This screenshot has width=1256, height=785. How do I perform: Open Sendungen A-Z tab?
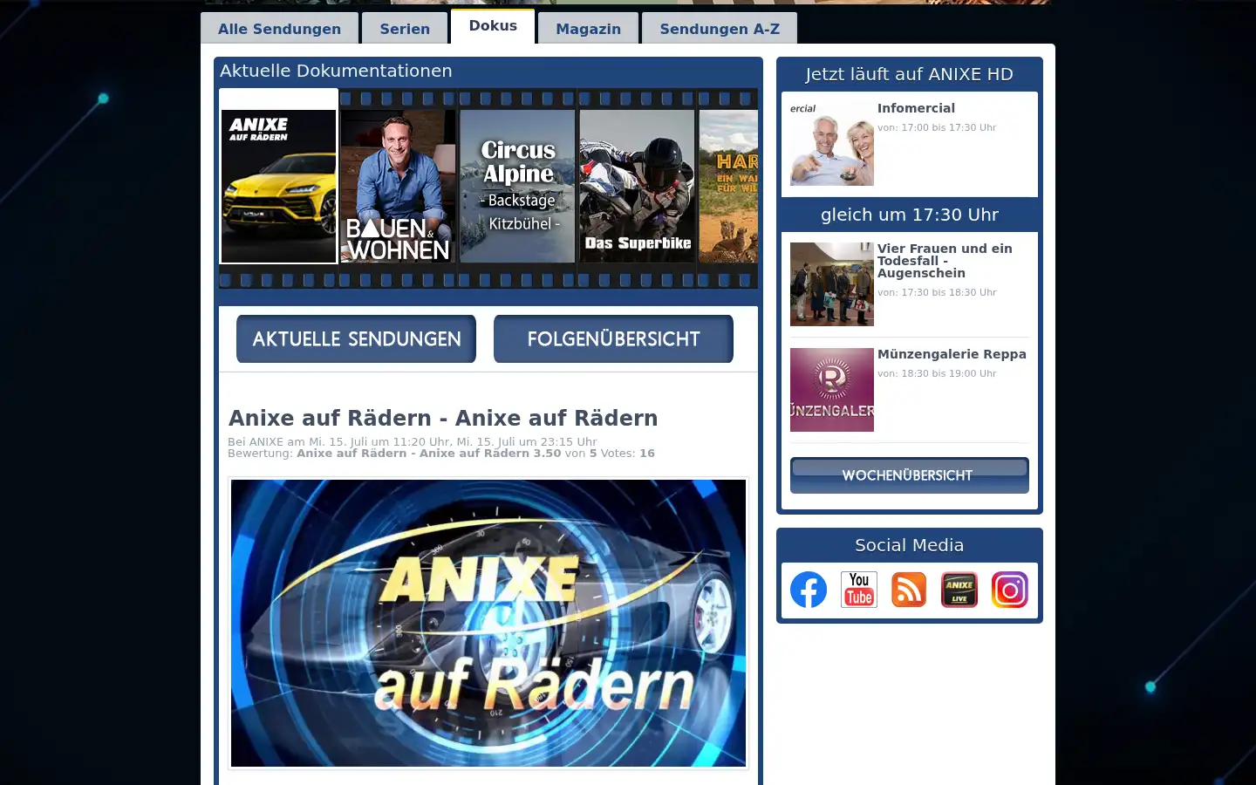720,29
